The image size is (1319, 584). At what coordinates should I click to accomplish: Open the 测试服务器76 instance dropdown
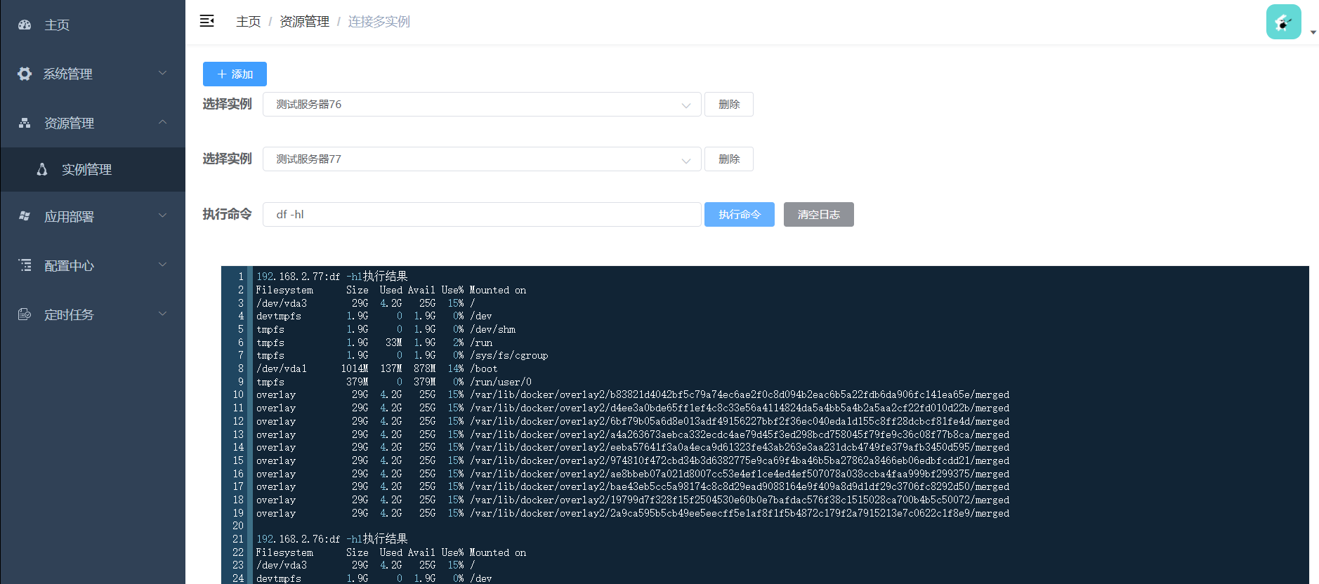482,105
